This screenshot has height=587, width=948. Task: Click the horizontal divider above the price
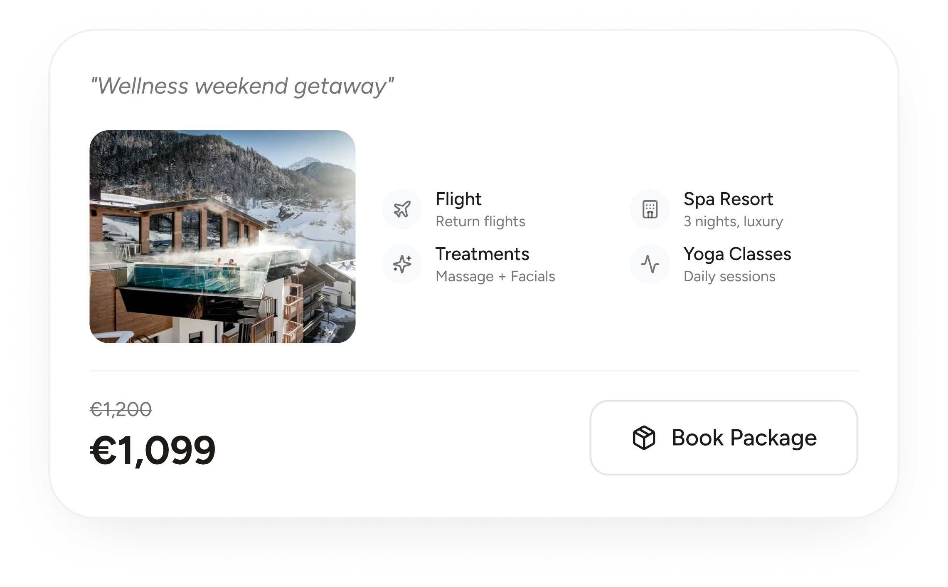[x=474, y=370]
